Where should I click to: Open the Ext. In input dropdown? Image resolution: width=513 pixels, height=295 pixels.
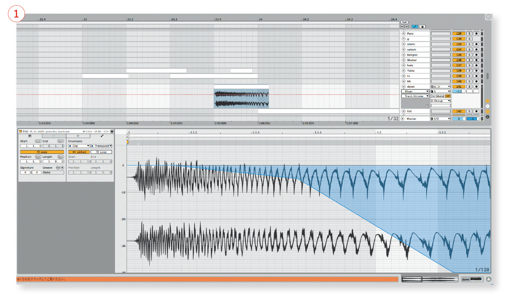tap(441, 86)
